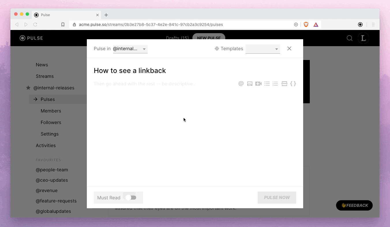Image resolution: width=390 pixels, height=227 pixels.
Task: Go to Members in the sidebar
Action: pos(51,111)
